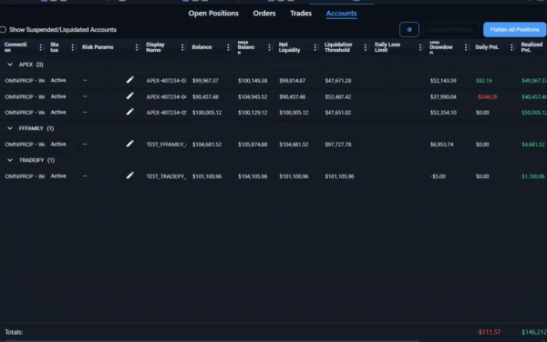This screenshot has height=342, width=547.
Task: Select TEST_TRADEIFY display name cell
Action: (166, 176)
